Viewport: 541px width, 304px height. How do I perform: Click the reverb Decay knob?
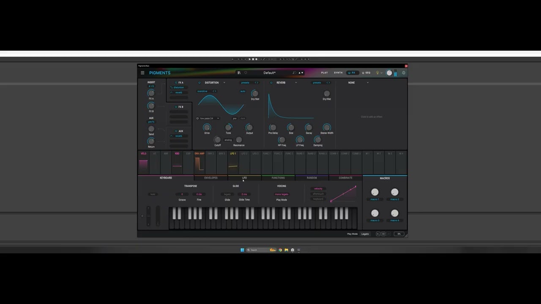[309, 127]
